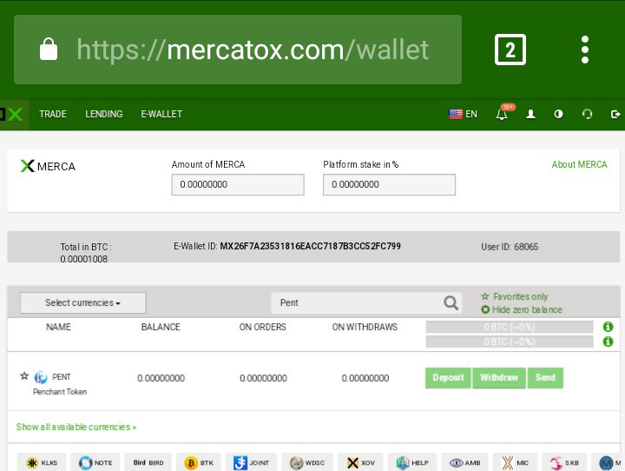
Task: Click the lower 0 BTC (~0%) progress bar
Action: click(510, 342)
